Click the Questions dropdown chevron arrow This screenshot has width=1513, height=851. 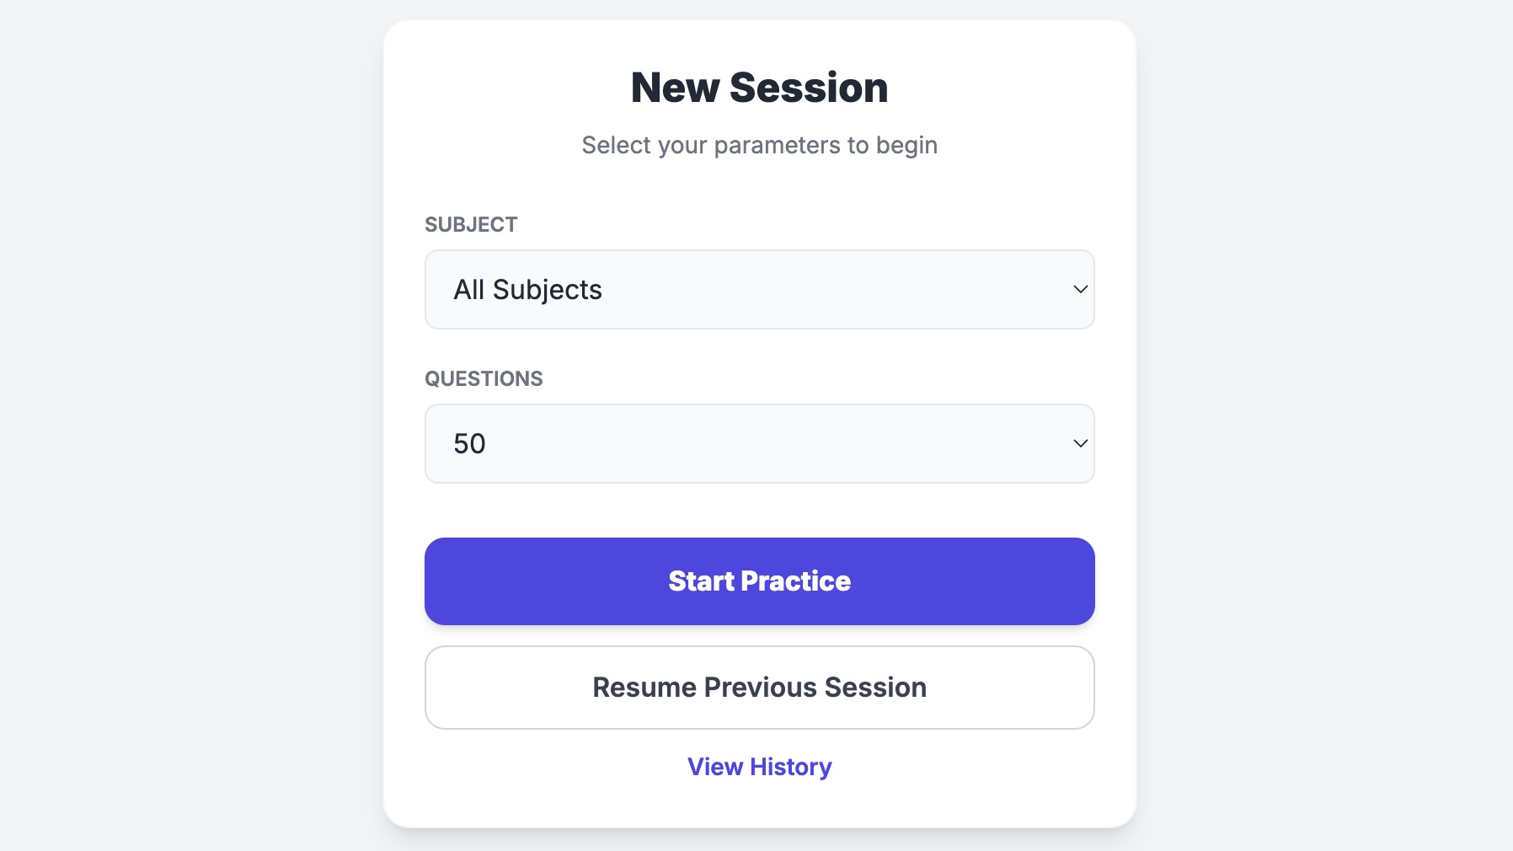point(1080,443)
